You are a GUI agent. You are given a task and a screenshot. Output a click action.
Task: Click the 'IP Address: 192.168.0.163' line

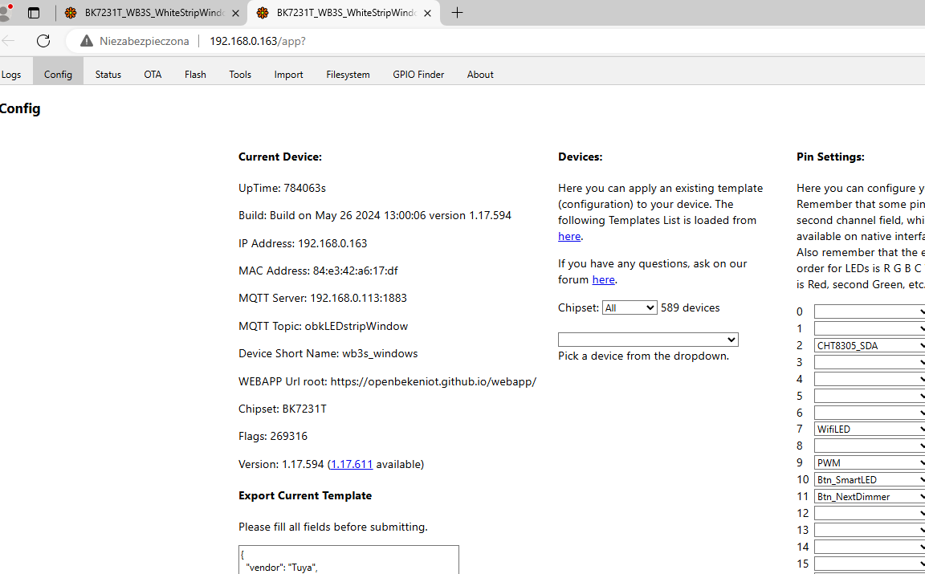pyautogui.click(x=303, y=243)
